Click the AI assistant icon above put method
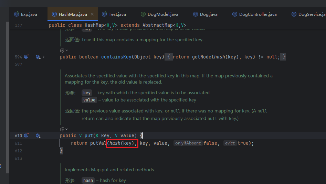The image size is (326, 184). pos(62,129)
